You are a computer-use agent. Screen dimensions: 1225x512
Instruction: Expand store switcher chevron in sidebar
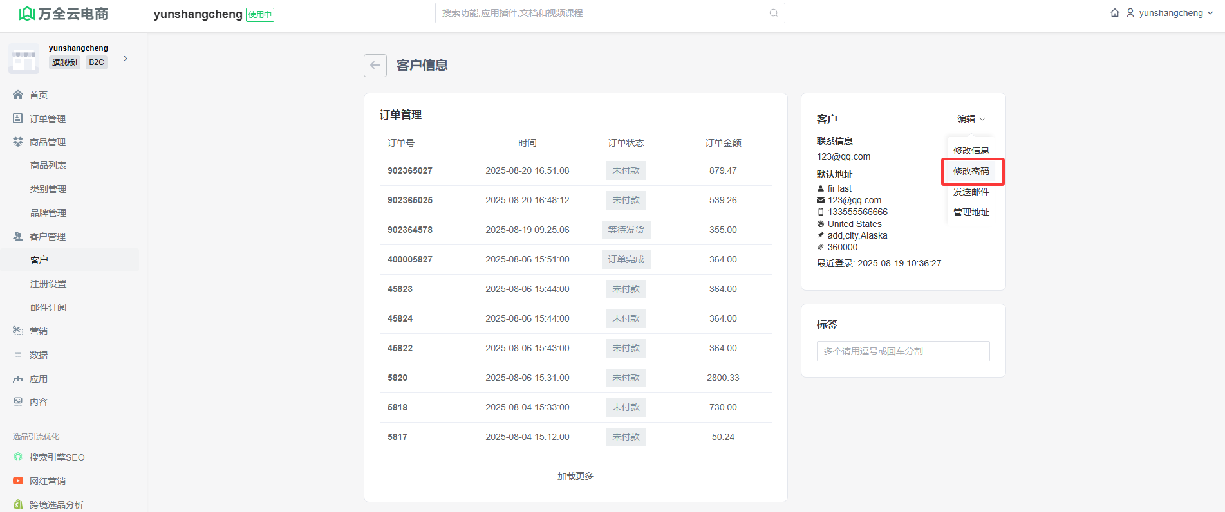(126, 59)
